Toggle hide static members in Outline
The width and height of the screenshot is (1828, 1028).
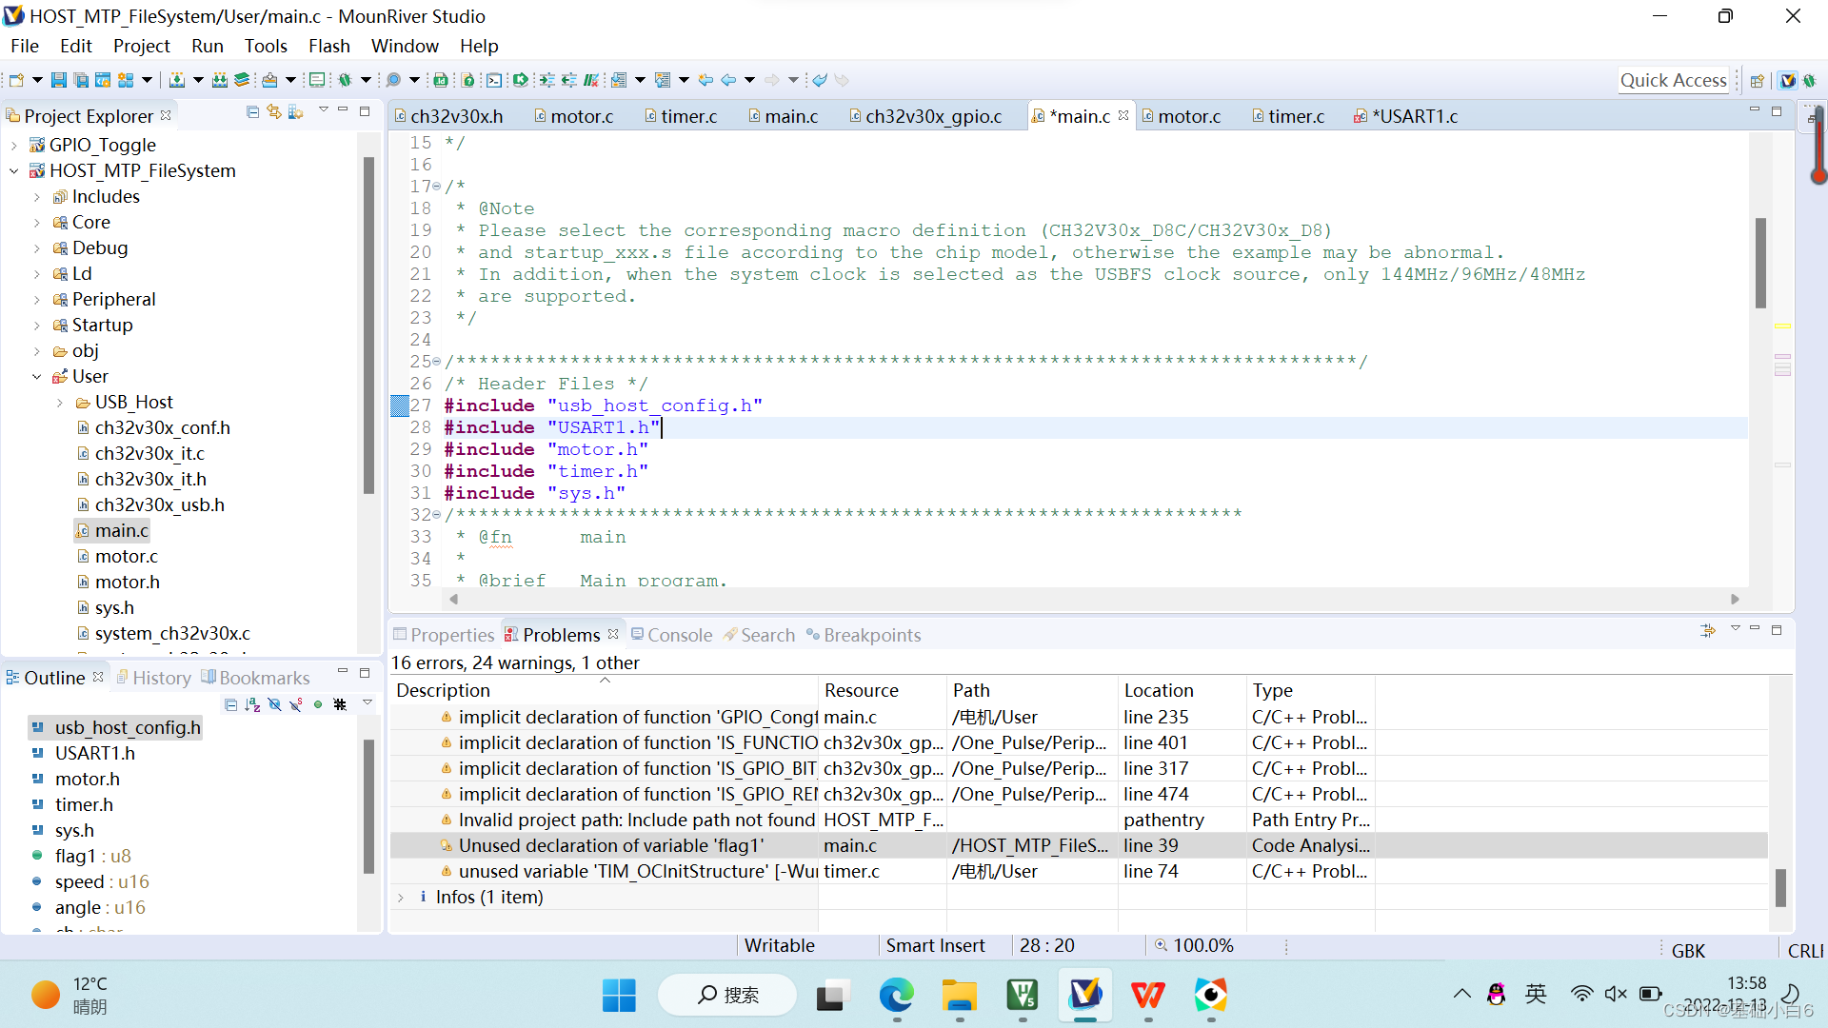click(296, 704)
